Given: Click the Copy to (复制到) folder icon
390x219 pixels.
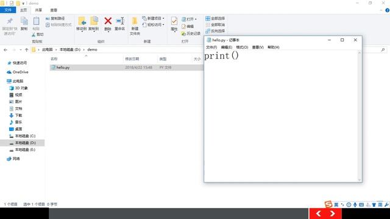Looking at the screenshot, I should [94, 21].
